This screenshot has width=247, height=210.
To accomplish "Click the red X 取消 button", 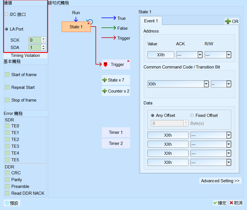I will point(236,203).
